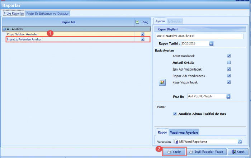Viewport: 251px width, 158px height.
Task: Enable the Anteti Ortala checkbox
Action: tap(229, 62)
